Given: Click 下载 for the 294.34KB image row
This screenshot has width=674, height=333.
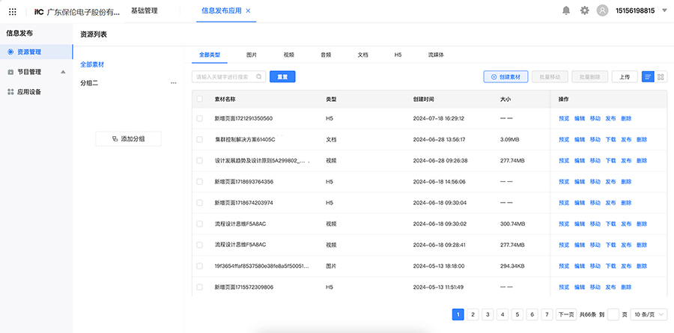Looking at the screenshot, I should tap(610, 266).
